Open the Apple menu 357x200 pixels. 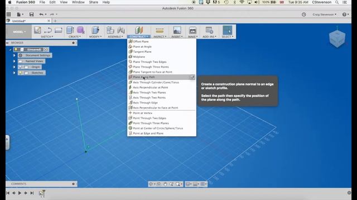pos(10,2)
